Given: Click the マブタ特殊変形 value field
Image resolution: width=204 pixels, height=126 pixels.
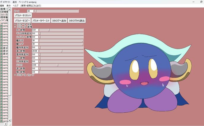Looking at the screenshot, I should click(x=35, y=34).
